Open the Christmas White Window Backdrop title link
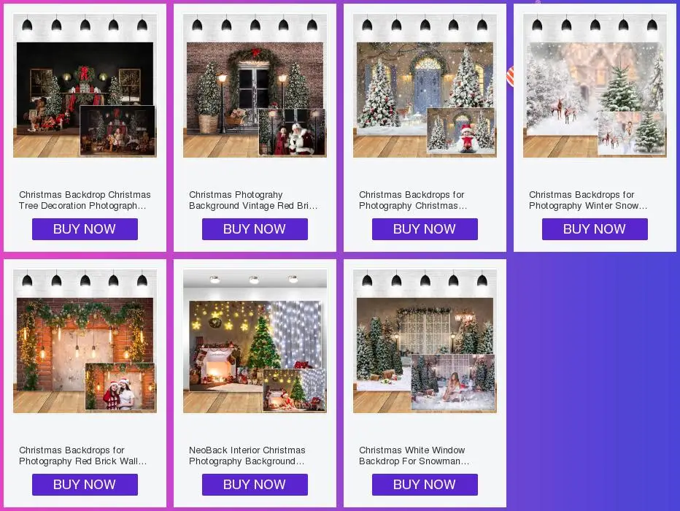 coord(414,456)
